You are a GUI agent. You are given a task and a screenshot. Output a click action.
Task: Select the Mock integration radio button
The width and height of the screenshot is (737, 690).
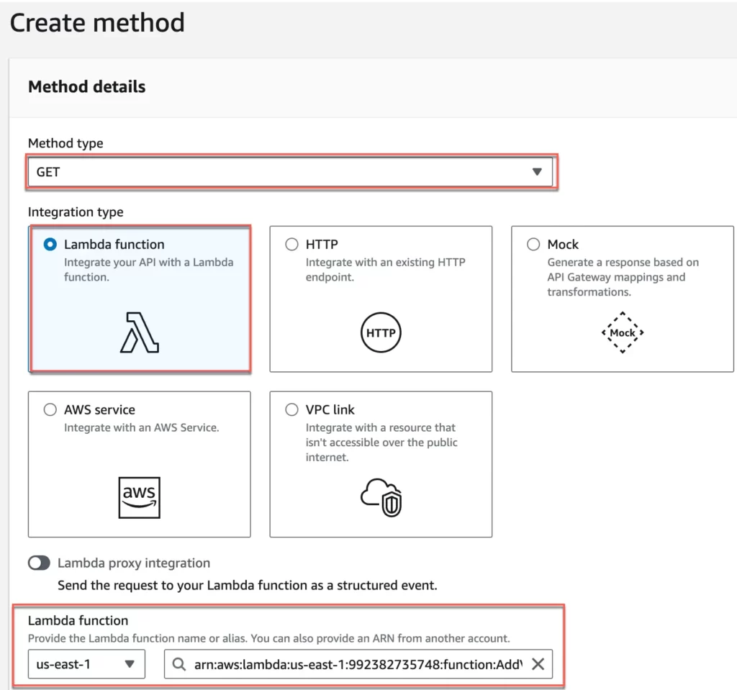[x=533, y=245]
